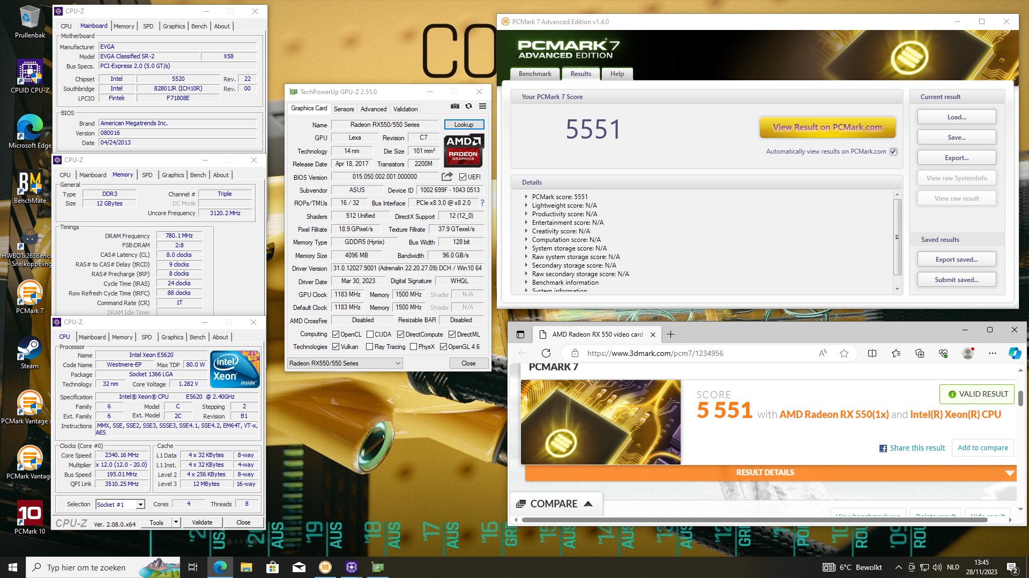Open Edge profile avatar icon

click(x=968, y=353)
